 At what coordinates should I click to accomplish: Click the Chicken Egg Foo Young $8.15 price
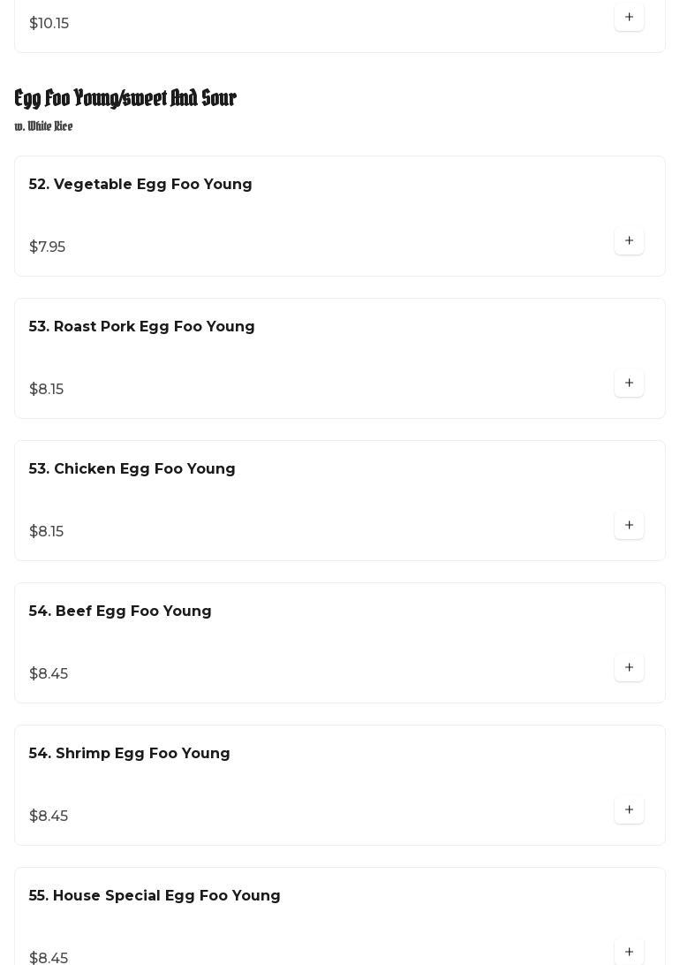[46, 532]
